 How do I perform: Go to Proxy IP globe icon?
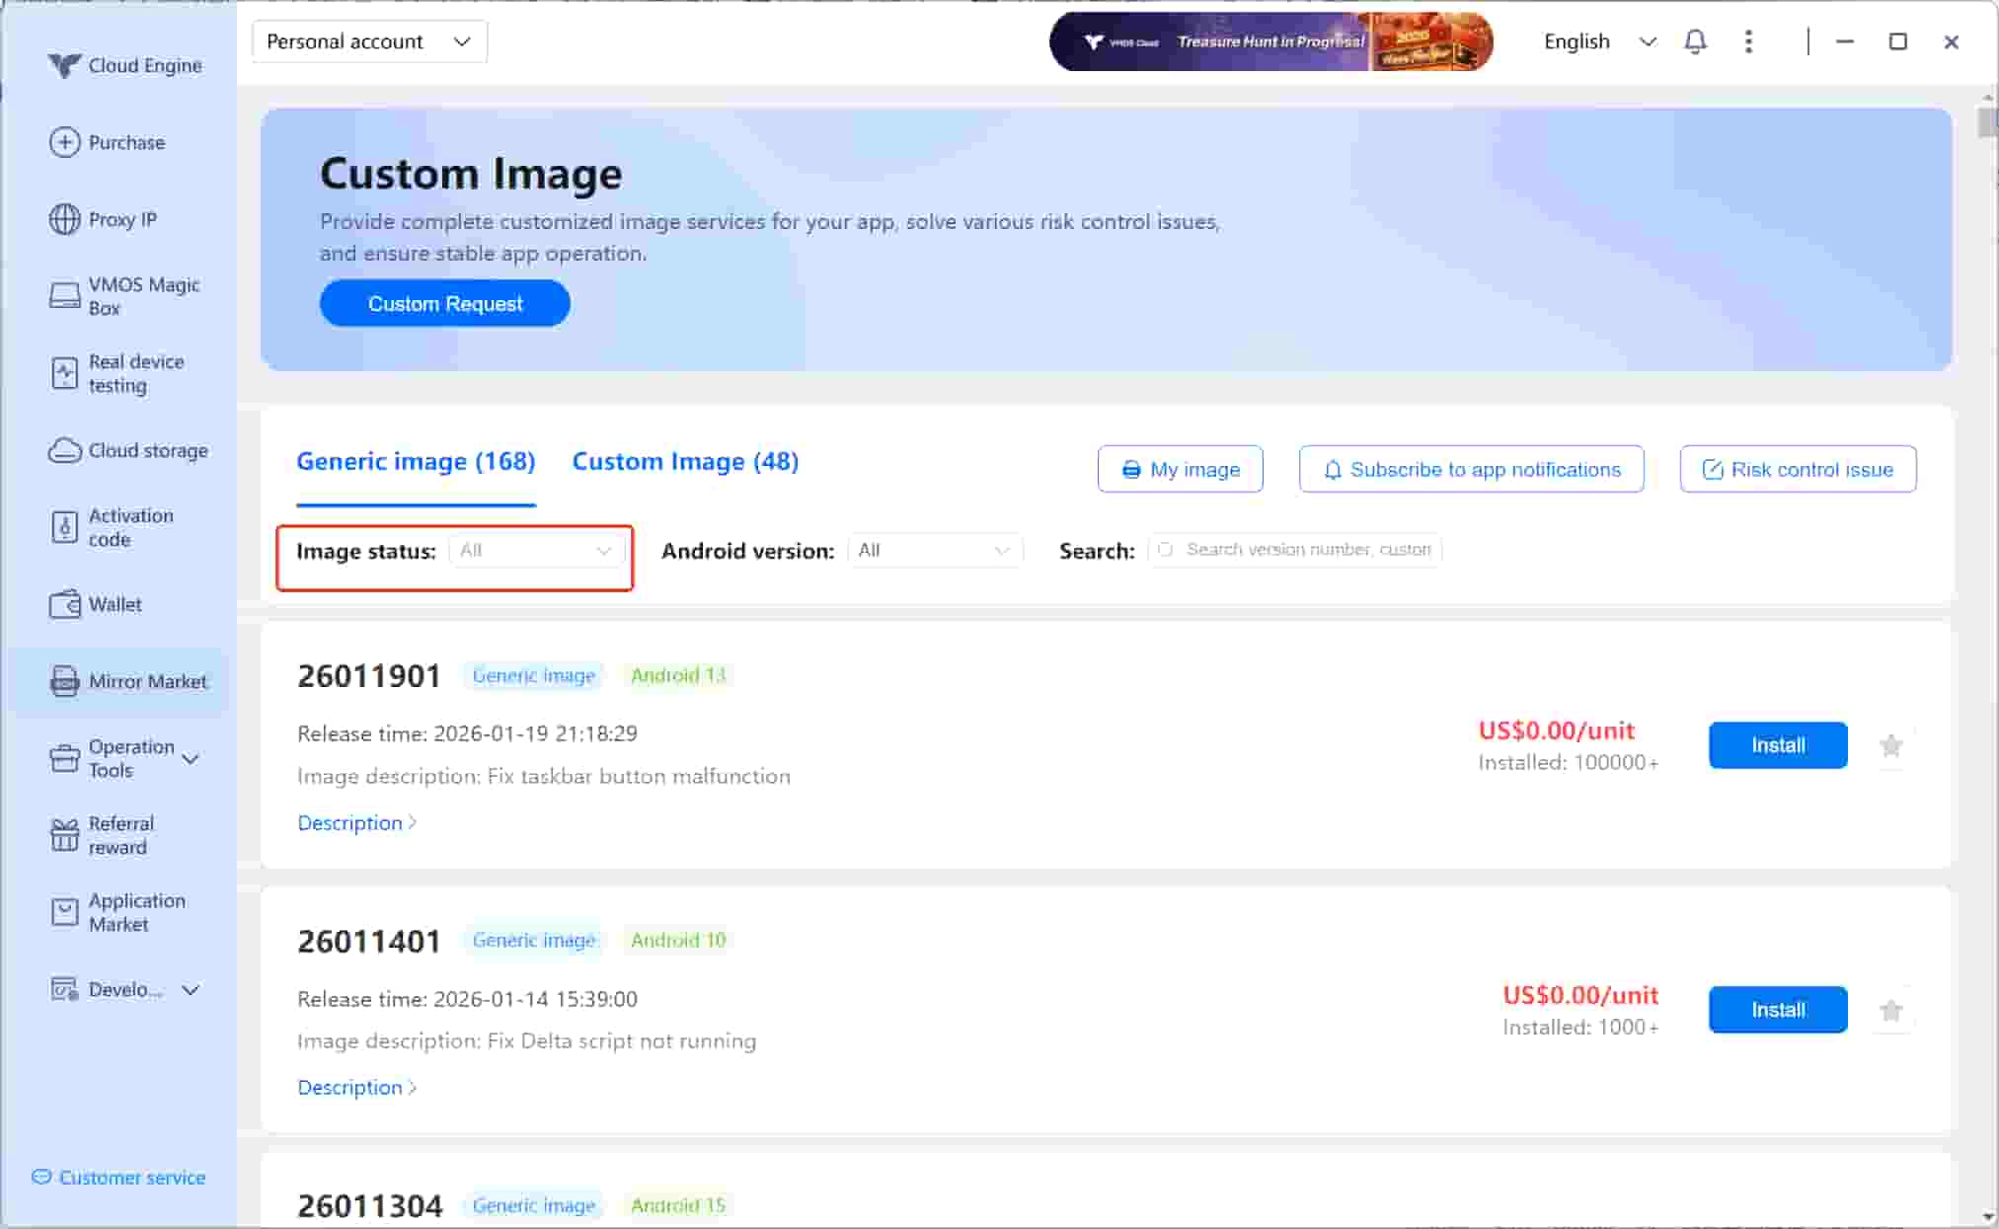coord(65,219)
